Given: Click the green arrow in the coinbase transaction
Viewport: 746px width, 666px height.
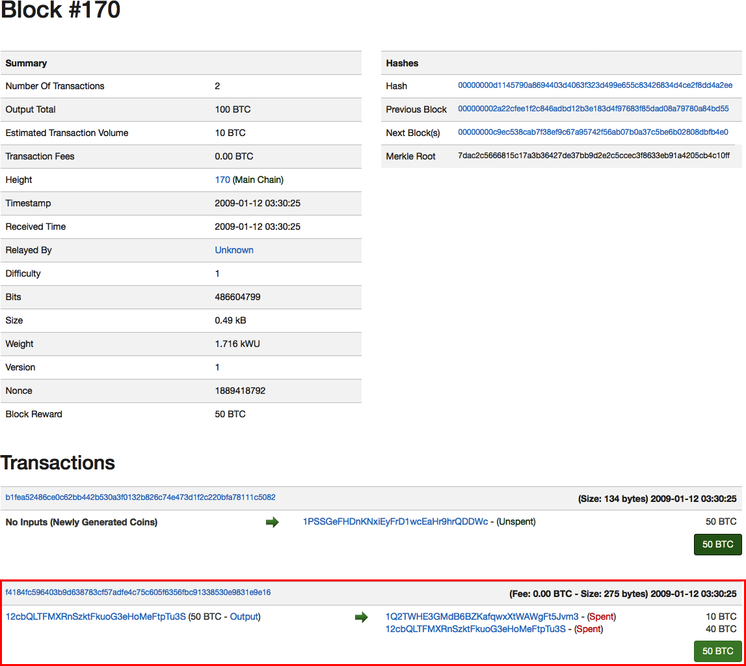Looking at the screenshot, I should click(x=272, y=522).
